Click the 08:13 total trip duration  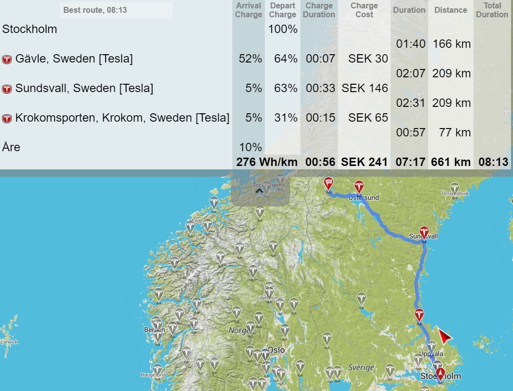coord(493,162)
